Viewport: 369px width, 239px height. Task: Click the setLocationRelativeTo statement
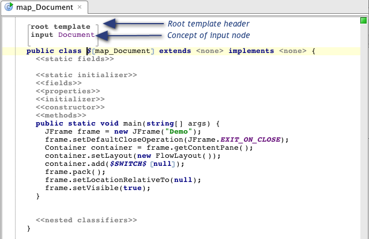(123, 180)
